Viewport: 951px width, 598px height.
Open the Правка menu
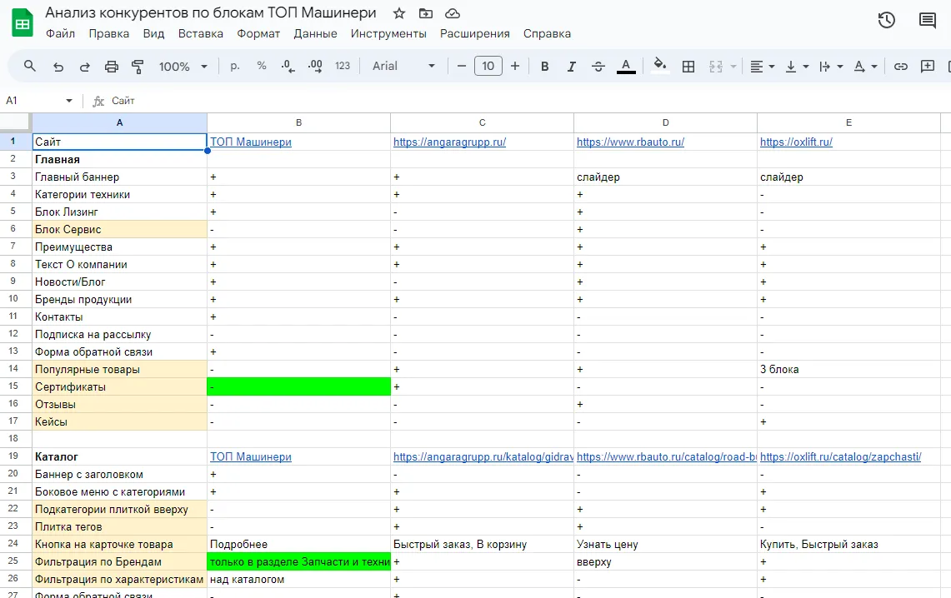point(108,33)
